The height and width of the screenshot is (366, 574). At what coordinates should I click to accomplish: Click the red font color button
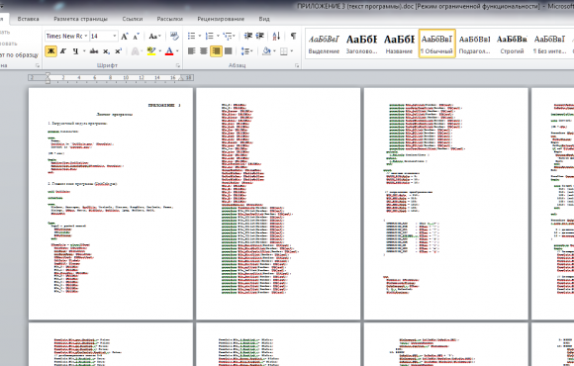[169, 51]
